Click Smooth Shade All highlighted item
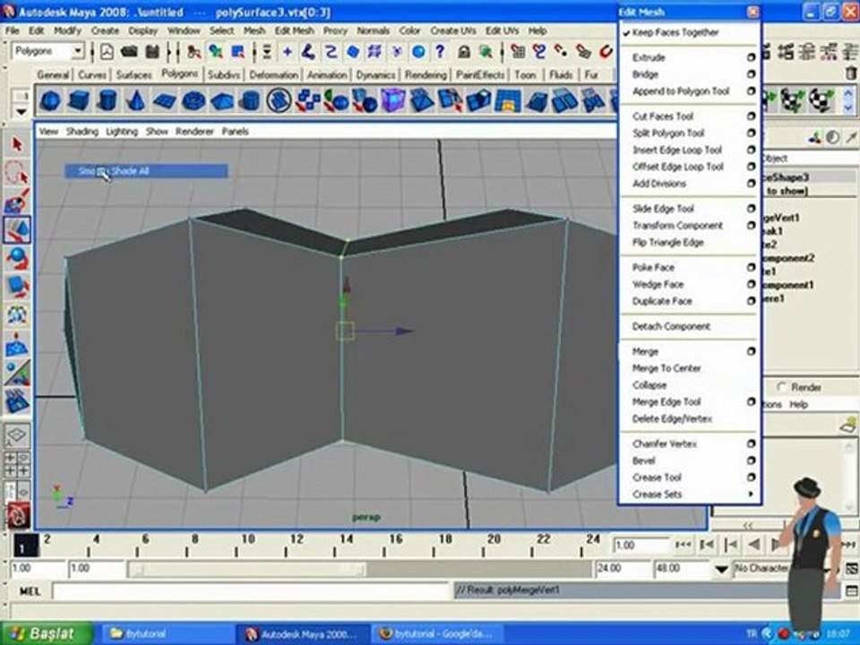Screen dimensions: 860x645 pos(146,171)
